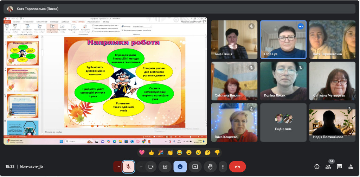Select Інна Птиця video tile

pyautogui.click(x=234, y=40)
